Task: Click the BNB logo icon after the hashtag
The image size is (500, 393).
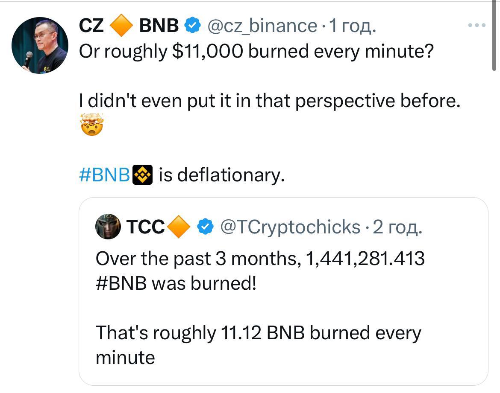Action: click(x=143, y=175)
